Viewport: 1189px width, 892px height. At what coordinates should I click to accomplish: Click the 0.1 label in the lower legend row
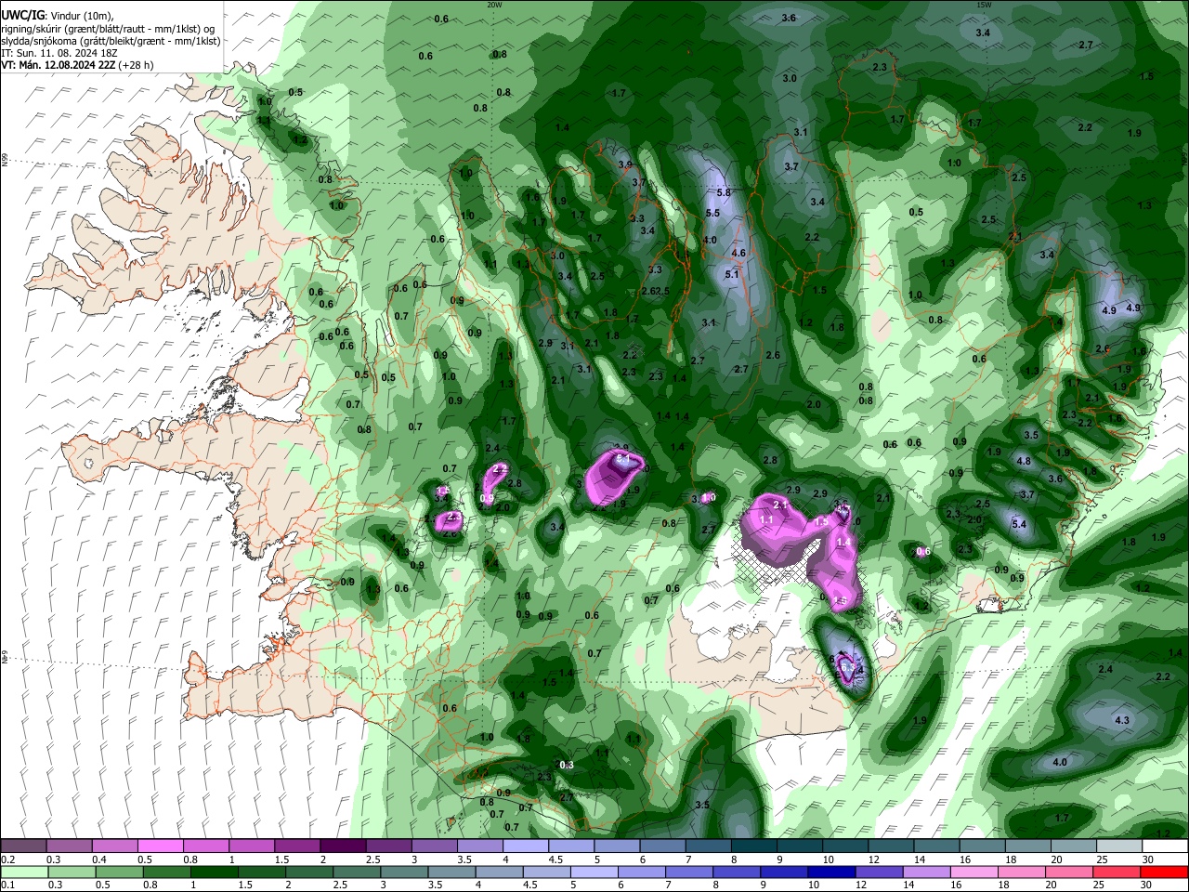(7, 884)
